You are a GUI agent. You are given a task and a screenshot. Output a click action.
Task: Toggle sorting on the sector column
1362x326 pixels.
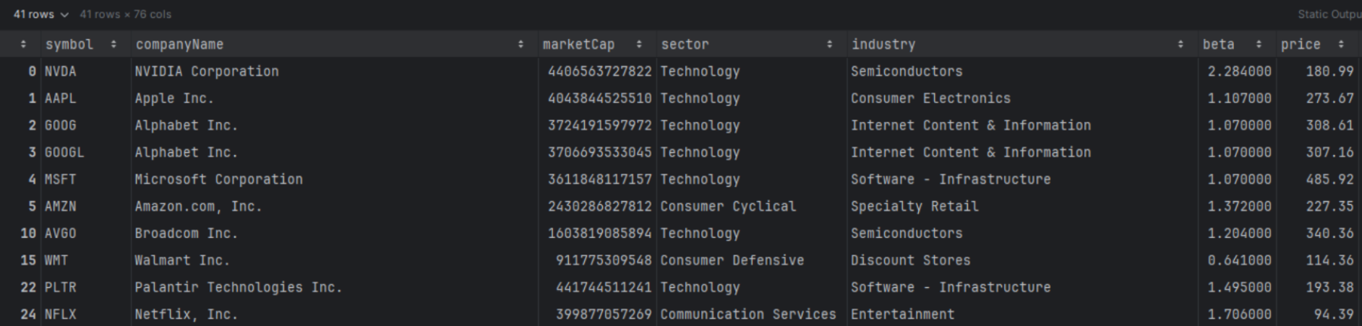pyautogui.click(x=829, y=45)
